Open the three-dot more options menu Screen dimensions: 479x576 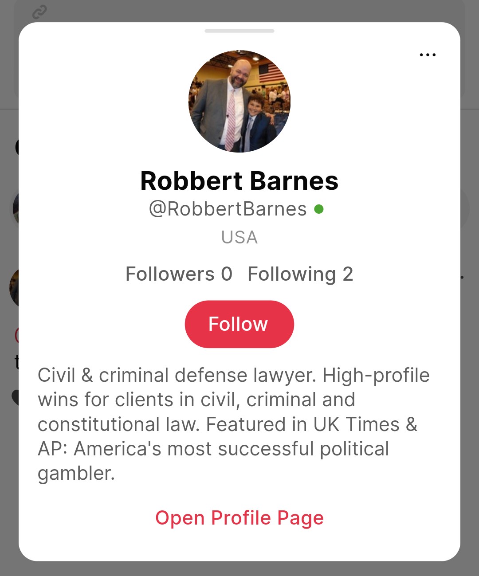(428, 55)
